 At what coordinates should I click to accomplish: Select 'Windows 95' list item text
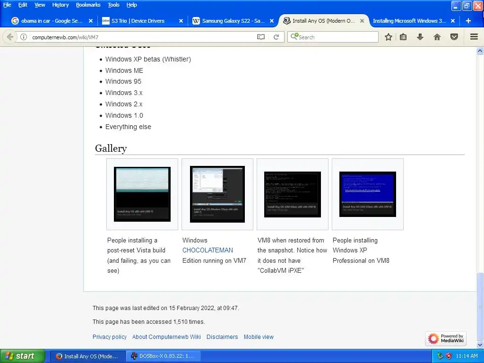coord(123,81)
